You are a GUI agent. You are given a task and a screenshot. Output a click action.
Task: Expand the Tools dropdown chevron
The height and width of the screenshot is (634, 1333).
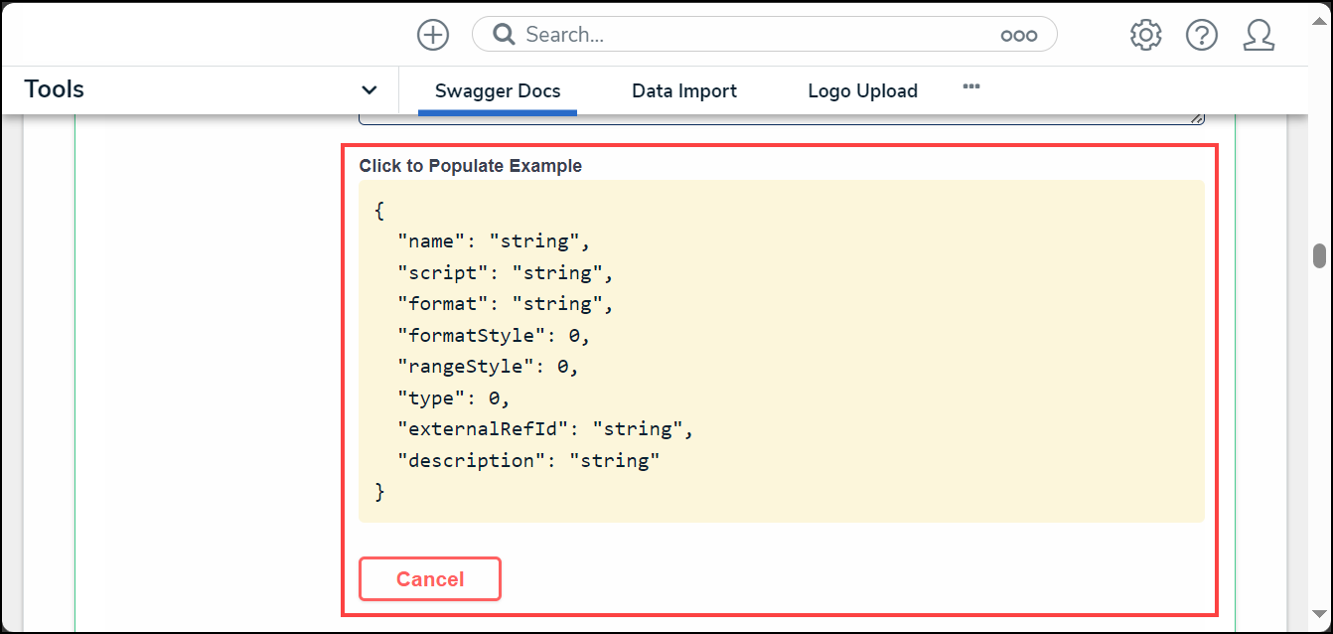(x=370, y=90)
